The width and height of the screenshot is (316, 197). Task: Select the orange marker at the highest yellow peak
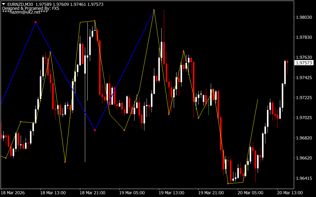click(x=154, y=10)
